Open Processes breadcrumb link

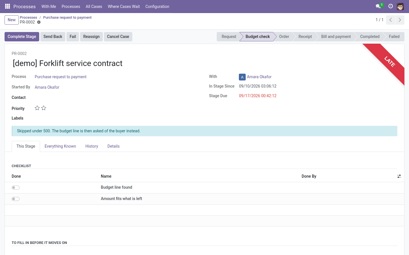click(x=28, y=17)
